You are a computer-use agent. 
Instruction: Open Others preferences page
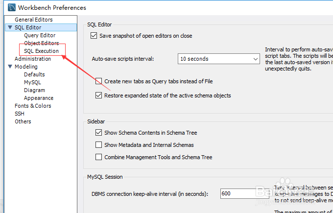pyautogui.click(x=23, y=121)
